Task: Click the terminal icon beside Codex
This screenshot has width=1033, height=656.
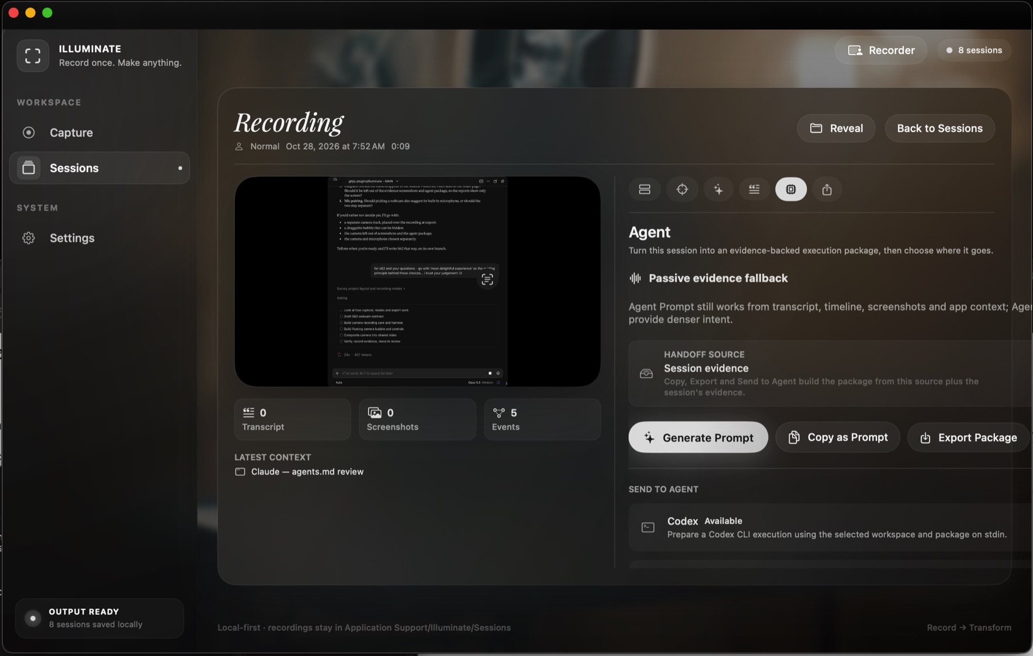Action: (x=648, y=527)
